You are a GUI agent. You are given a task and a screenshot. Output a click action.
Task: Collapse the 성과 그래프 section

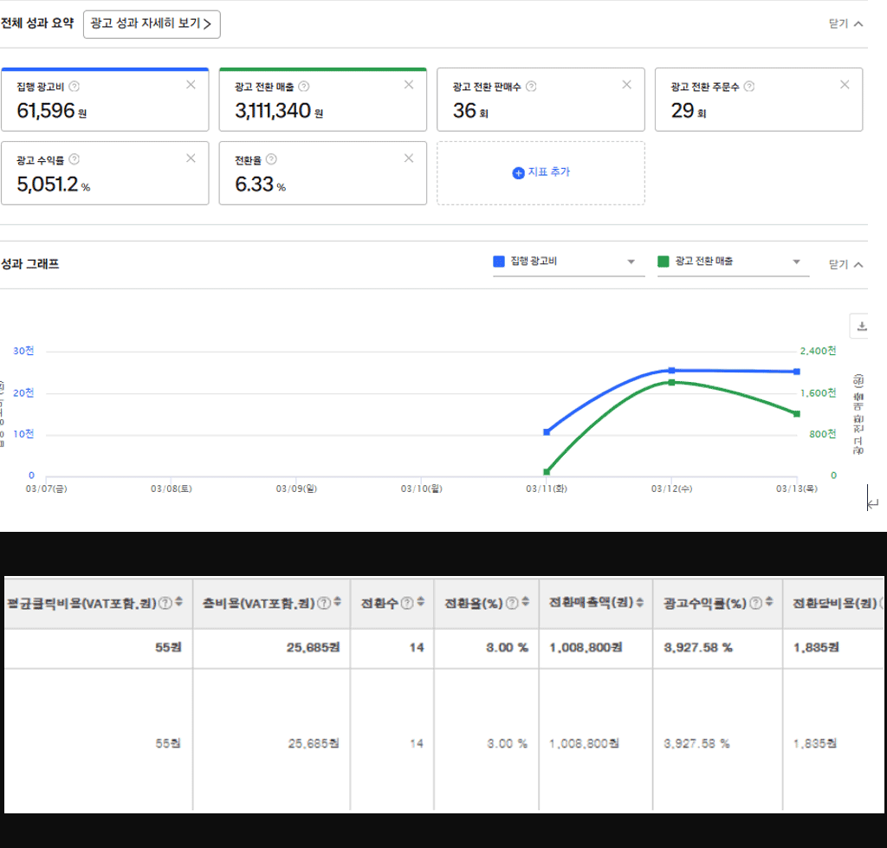845,264
